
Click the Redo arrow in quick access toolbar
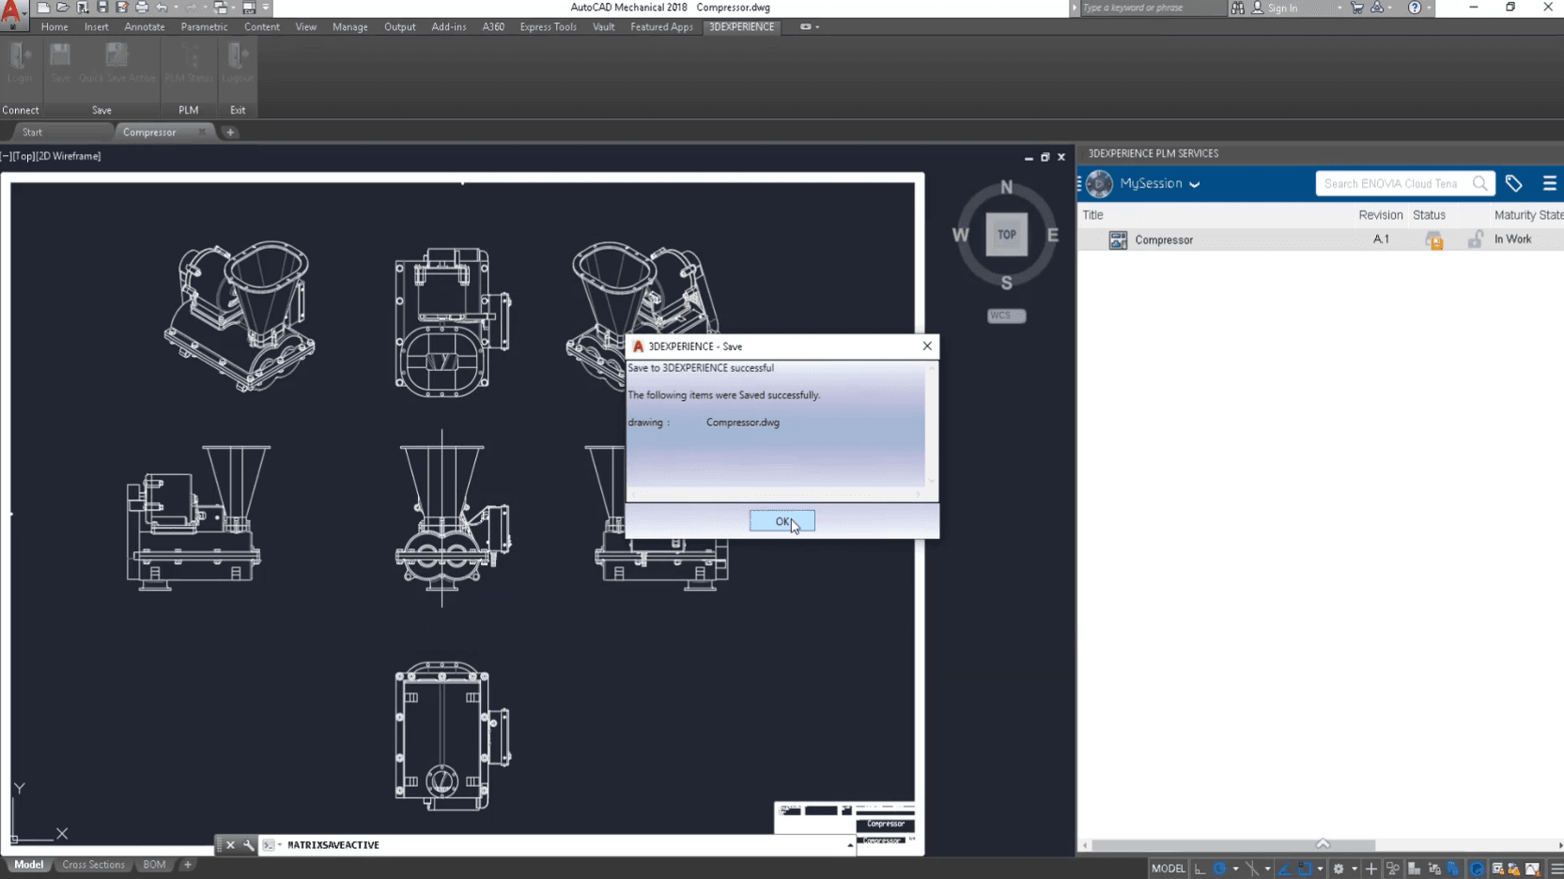pyautogui.click(x=191, y=8)
